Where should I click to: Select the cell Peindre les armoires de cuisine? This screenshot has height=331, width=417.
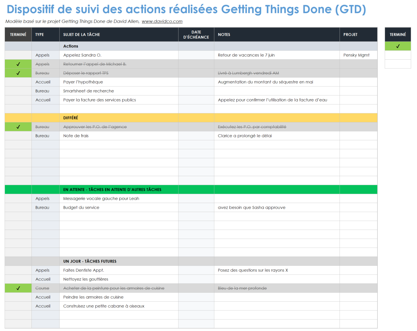click(x=119, y=297)
